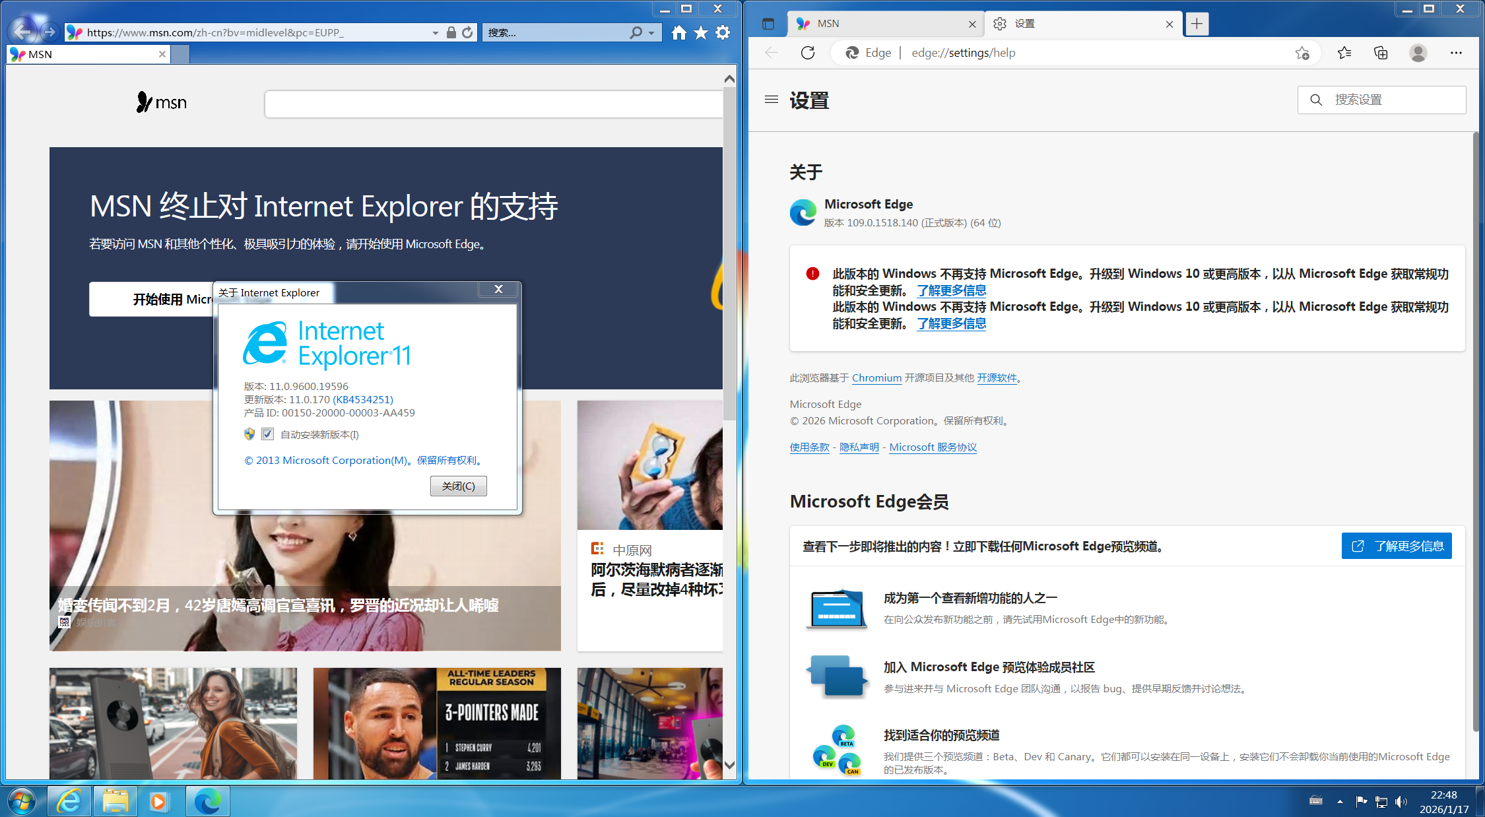Click Edge profile avatar icon
The height and width of the screenshot is (817, 1485).
pyautogui.click(x=1418, y=53)
